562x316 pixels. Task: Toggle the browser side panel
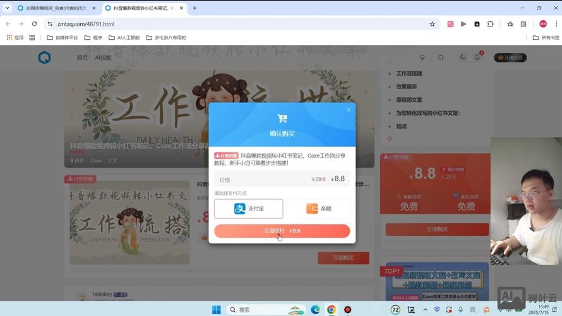523,24
